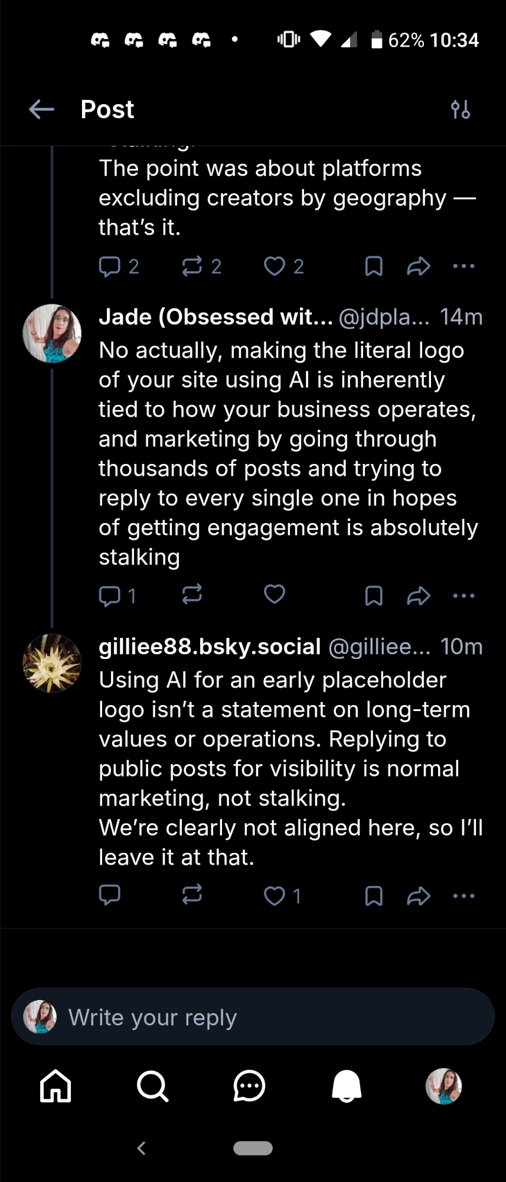Screen dimensions: 506x1182
Task: Open more options on Jade's post
Action: (x=463, y=595)
